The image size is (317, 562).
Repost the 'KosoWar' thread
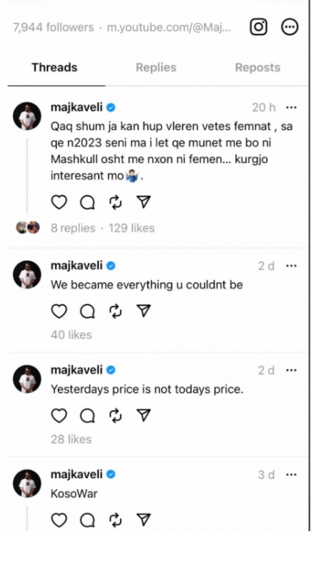[116, 520]
